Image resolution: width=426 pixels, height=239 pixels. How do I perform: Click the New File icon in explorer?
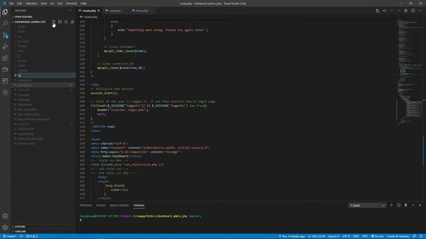click(53, 22)
